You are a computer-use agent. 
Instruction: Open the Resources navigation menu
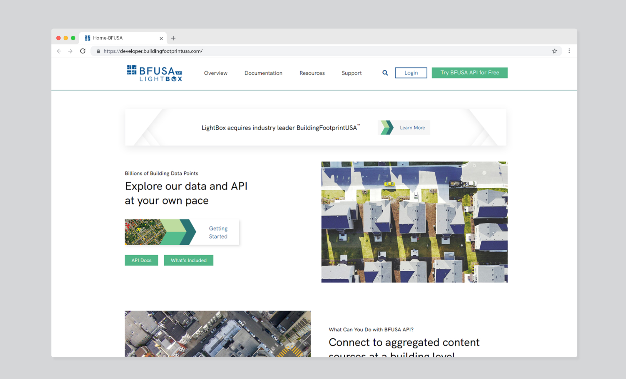coord(312,73)
